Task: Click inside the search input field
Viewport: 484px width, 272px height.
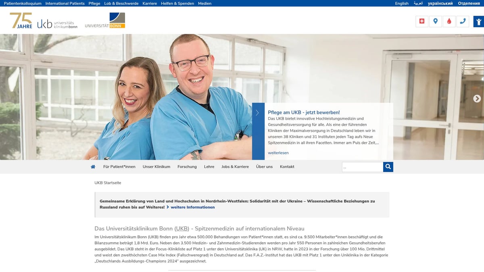Action: click(x=362, y=166)
